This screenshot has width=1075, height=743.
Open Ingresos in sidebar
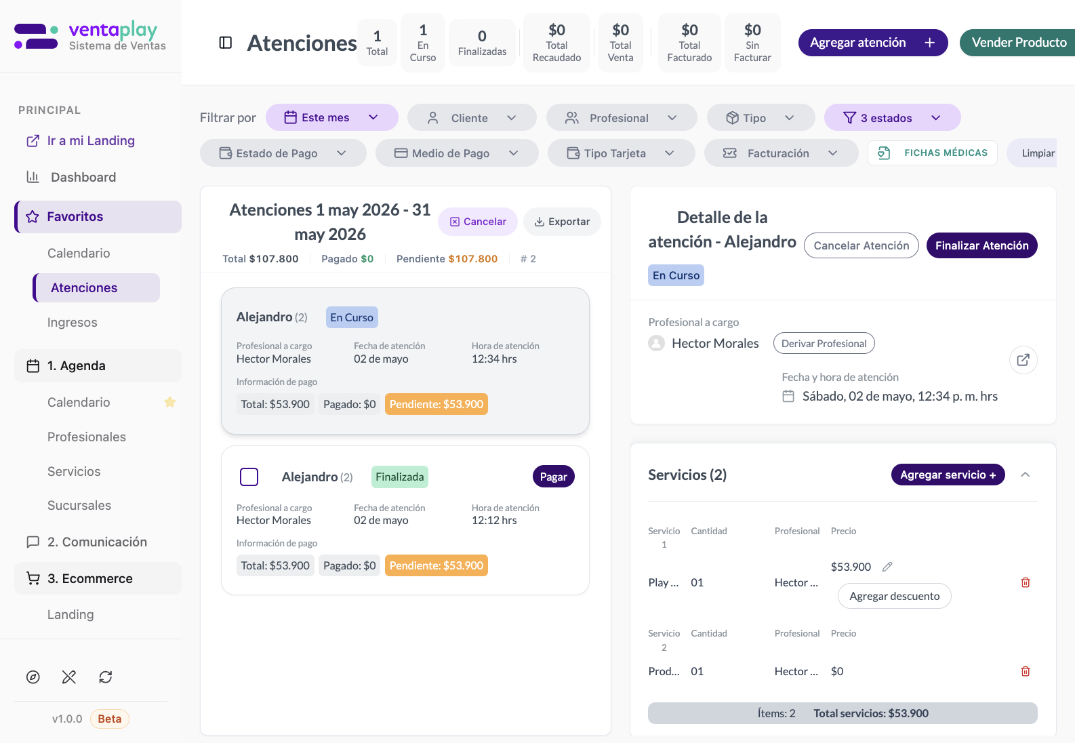point(73,323)
